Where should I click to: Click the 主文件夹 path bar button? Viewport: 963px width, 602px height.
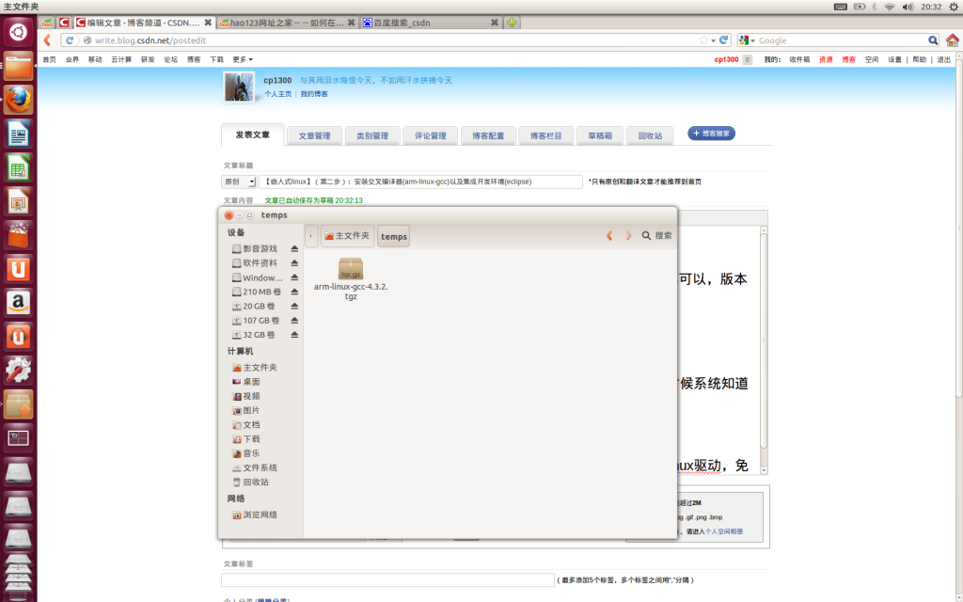pos(347,236)
